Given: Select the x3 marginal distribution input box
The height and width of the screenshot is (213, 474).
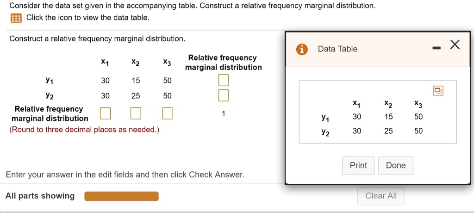Looking at the screenshot, I should (167, 113).
